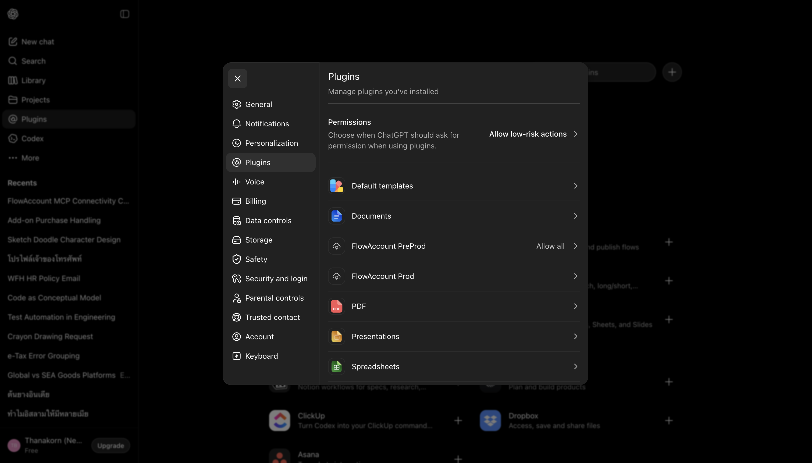Click the Storage drive icon
The image size is (812, 463).
(x=237, y=240)
